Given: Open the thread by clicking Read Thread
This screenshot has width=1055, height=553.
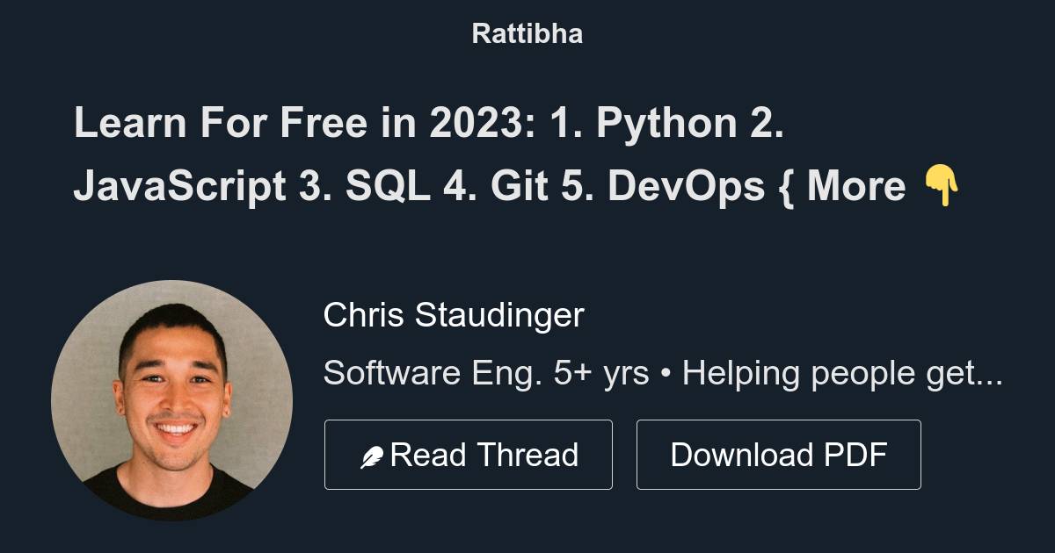Looking at the screenshot, I should tap(469, 454).
